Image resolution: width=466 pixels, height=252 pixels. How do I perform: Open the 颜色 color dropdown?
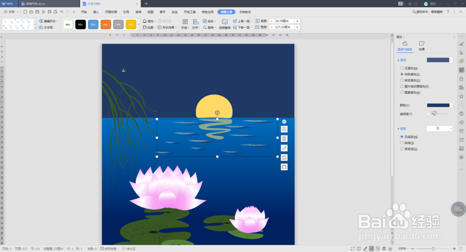coord(439,105)
